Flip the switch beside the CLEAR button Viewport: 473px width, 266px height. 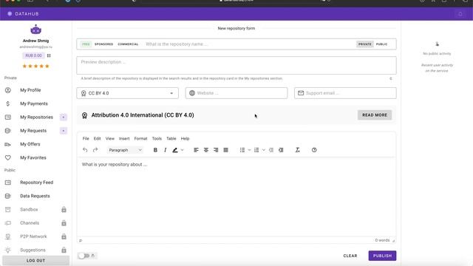[x=84, y=256]
